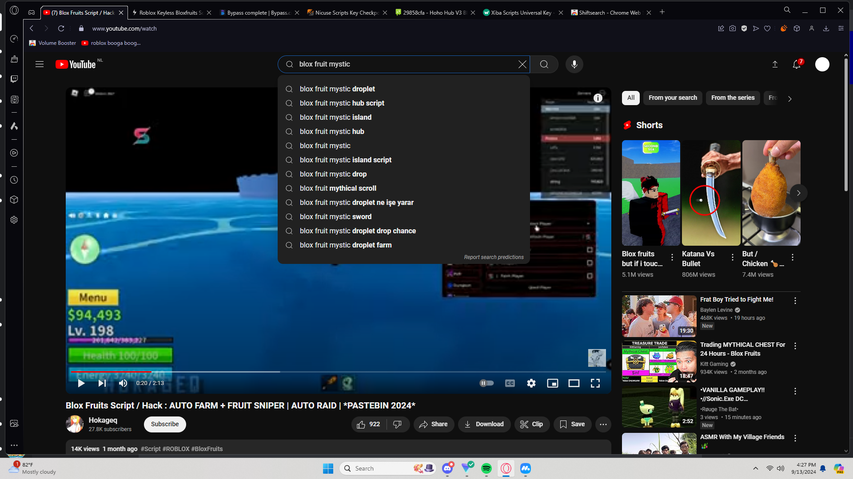Open options for 'VANILLA GAMEPLAY!!' video
This screenshot has height=479, width=853.
click(795, 391)
